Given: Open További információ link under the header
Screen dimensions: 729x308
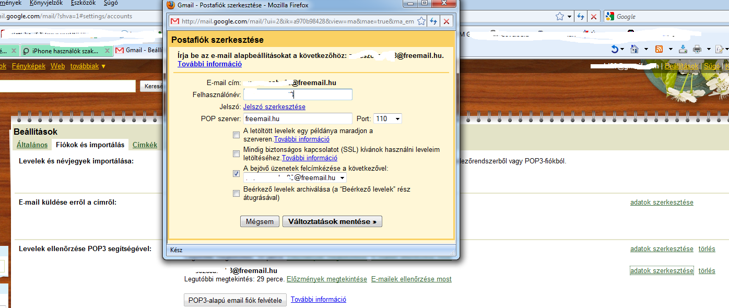Looking at the screenshot, I should pos(209,64).
